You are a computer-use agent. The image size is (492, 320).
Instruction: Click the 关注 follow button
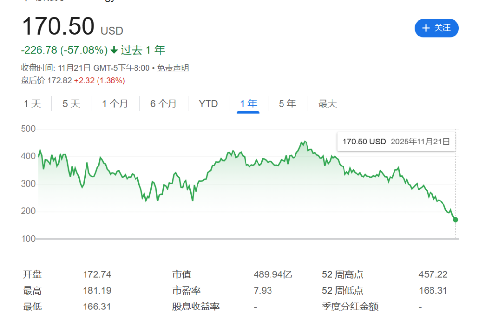pos(436,28)
